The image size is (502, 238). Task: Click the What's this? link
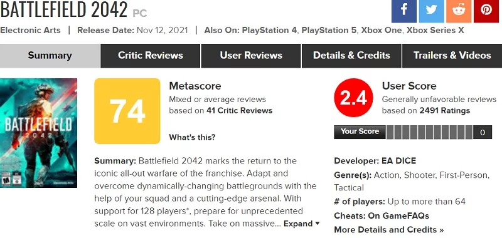[192, 137]
